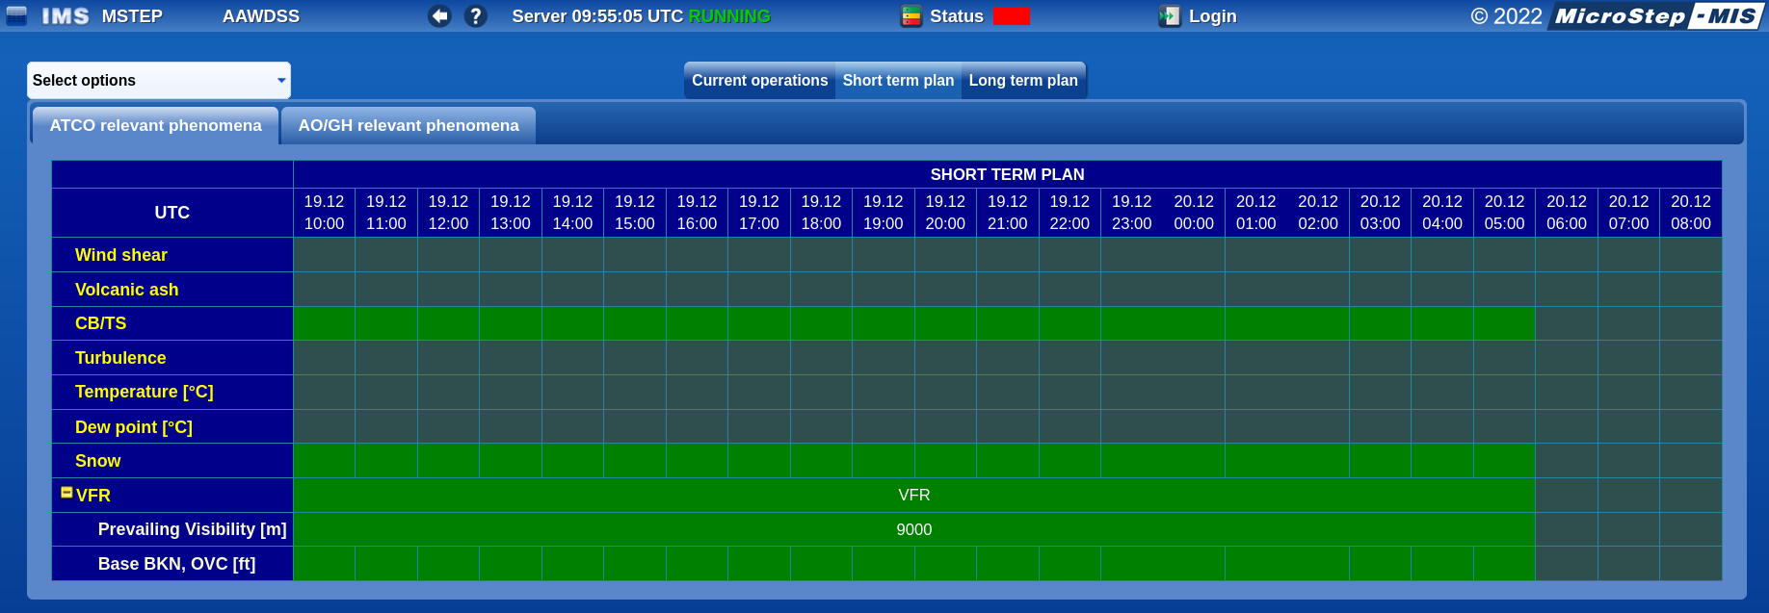
Task: Switch to ATCO relevant phenomena tab
Action: 155,126
